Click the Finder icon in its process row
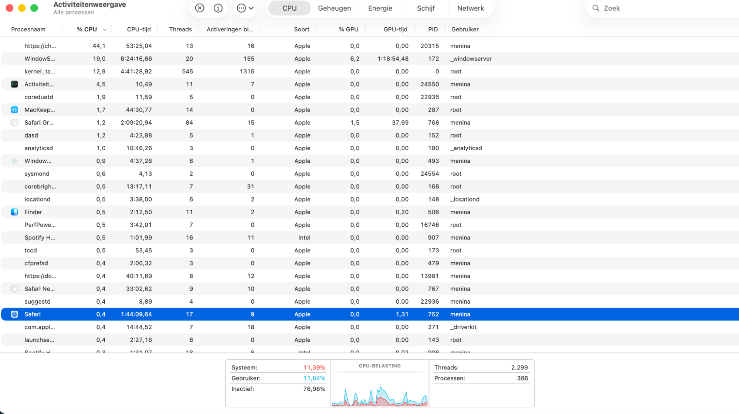739x414 pixels. tap(14, 212)
